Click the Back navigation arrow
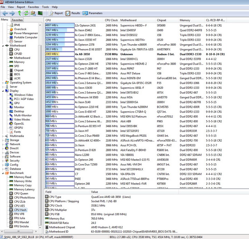This screenshot has height=239, width=249. [5, 13]
